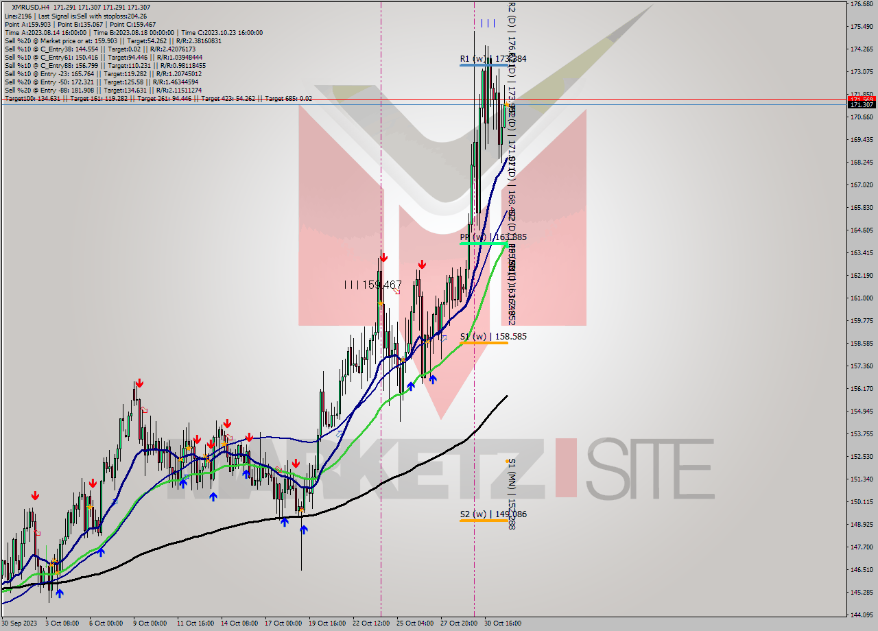Click the 176.680 price axis label
The height and width of the screenshot is (631, 878).
(x=861, y=4)
